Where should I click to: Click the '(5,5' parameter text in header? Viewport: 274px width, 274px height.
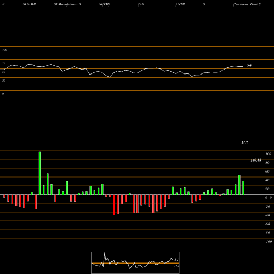point(141,4)
